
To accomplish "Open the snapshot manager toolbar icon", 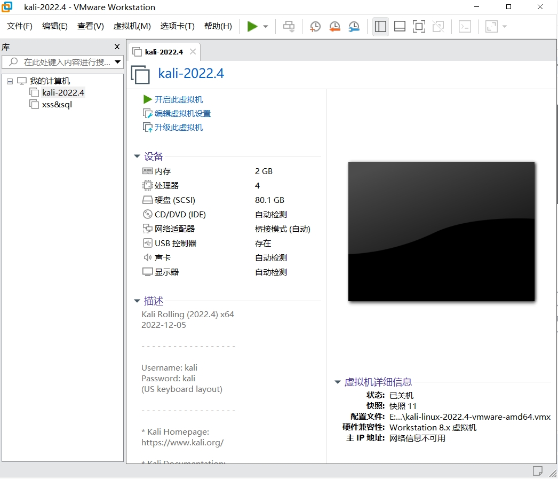I will pyautogui.click(x=354, y=26).
